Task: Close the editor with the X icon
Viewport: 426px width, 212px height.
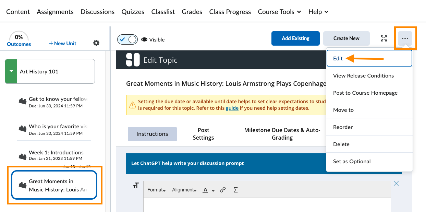Action: (x=396, y=184)
